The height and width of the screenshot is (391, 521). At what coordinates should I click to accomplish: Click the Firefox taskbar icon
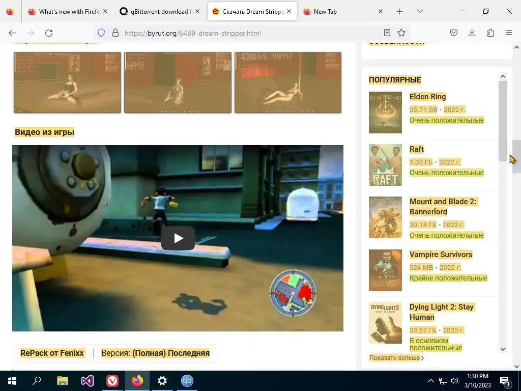coord(137,381)
